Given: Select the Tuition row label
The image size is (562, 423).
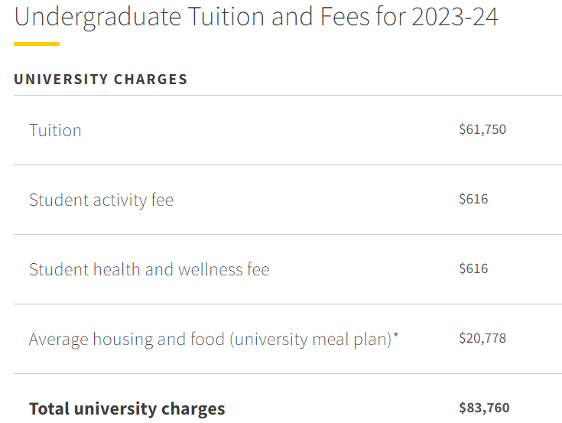Looking at the screenshot, I should [x=55, y=130].
